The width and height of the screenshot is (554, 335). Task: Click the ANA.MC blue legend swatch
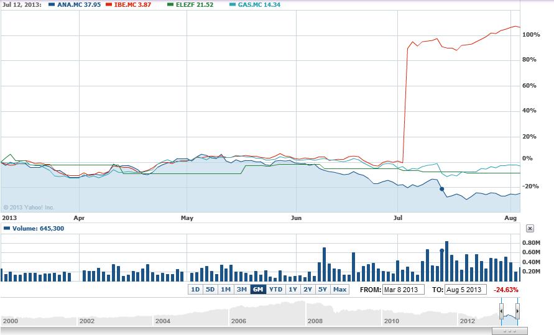(52, 4)
